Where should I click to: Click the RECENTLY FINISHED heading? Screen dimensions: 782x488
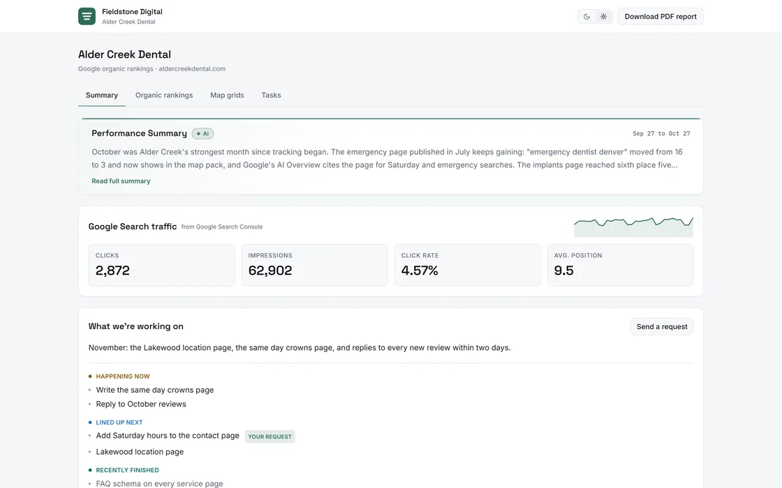pos(127,470)
